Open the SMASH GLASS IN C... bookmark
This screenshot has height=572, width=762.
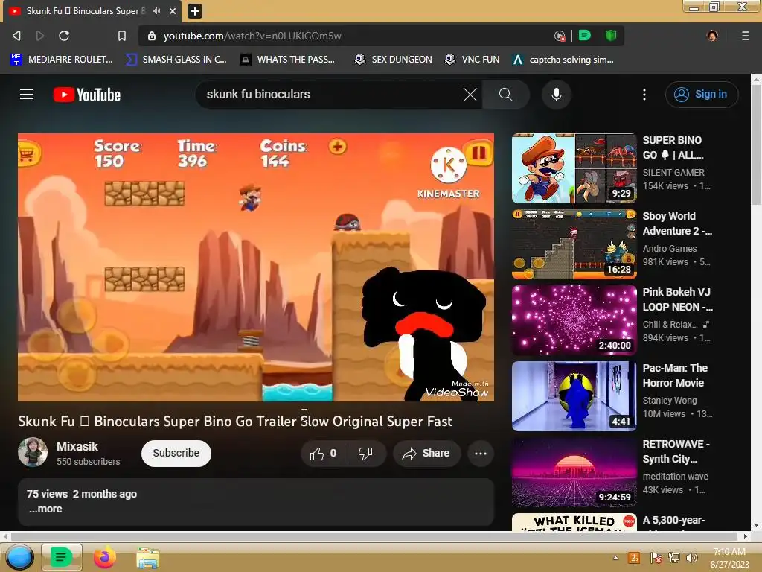point(176,60)
